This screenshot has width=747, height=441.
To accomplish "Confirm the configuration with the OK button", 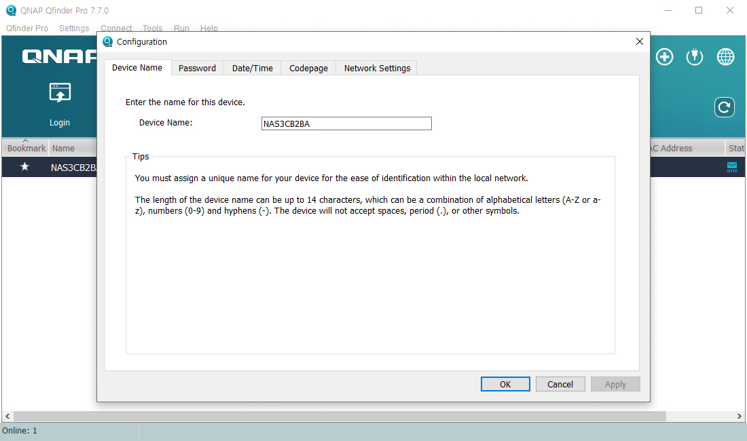I will pyautogui.click(x=505, y=384).
